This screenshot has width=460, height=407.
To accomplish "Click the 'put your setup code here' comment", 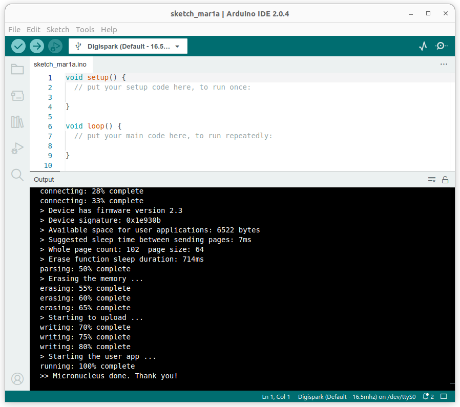I will (162, 87).
